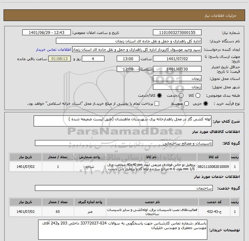
Task: Select the خدمت radio button
Action: pyautogui.click(x=181, y=95)
